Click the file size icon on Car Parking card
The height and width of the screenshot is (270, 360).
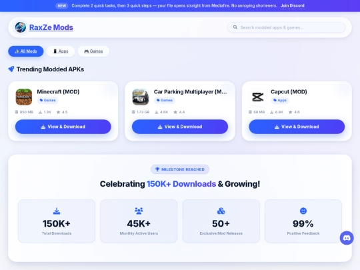133,112
